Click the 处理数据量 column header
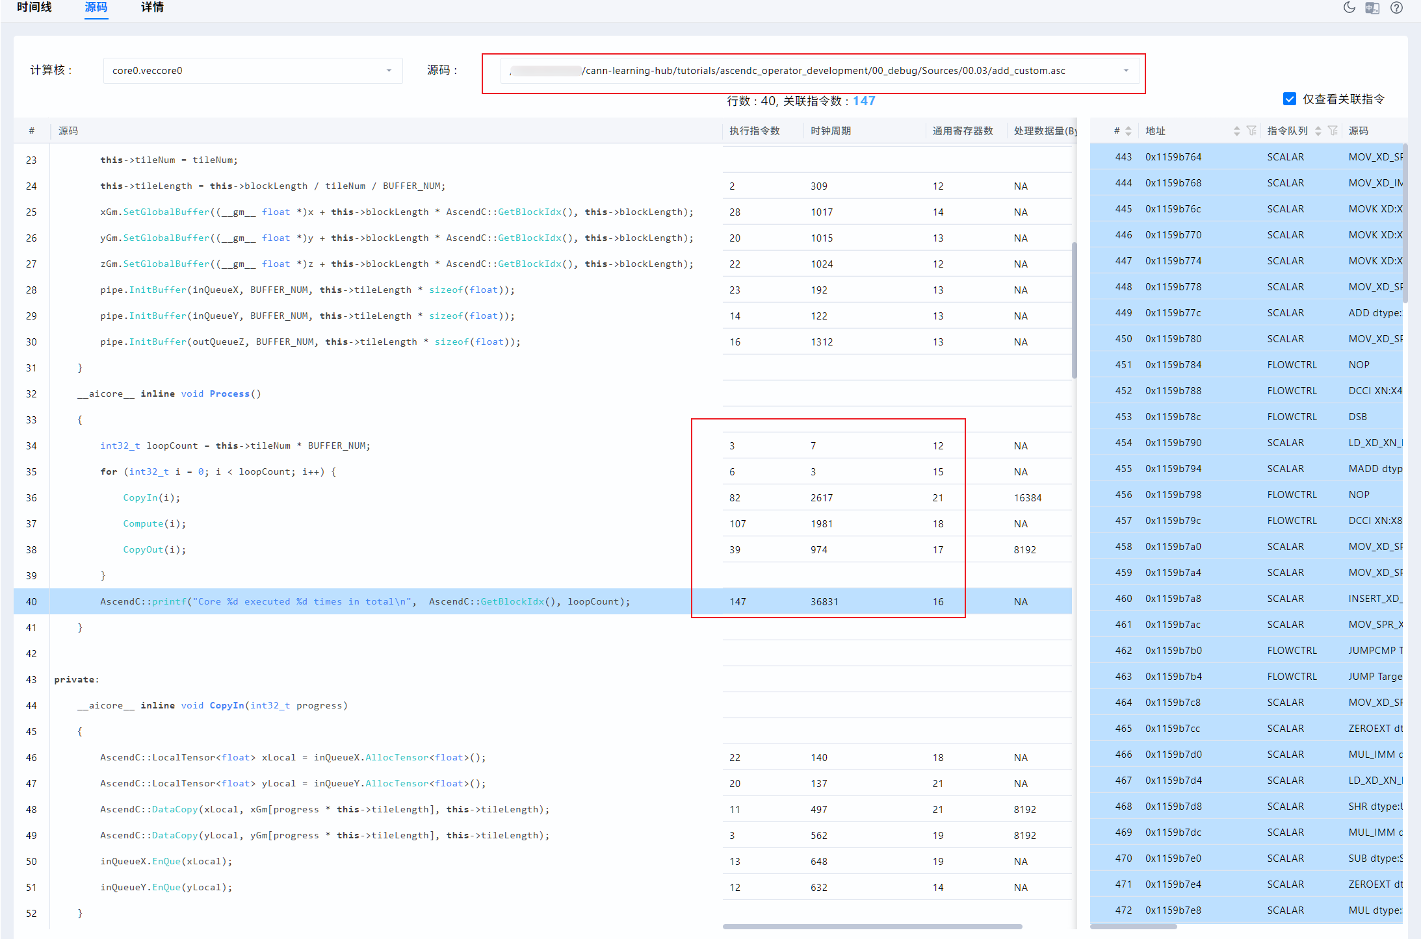This screenshot has height=939, width=1421. [x=1045, y=131]
